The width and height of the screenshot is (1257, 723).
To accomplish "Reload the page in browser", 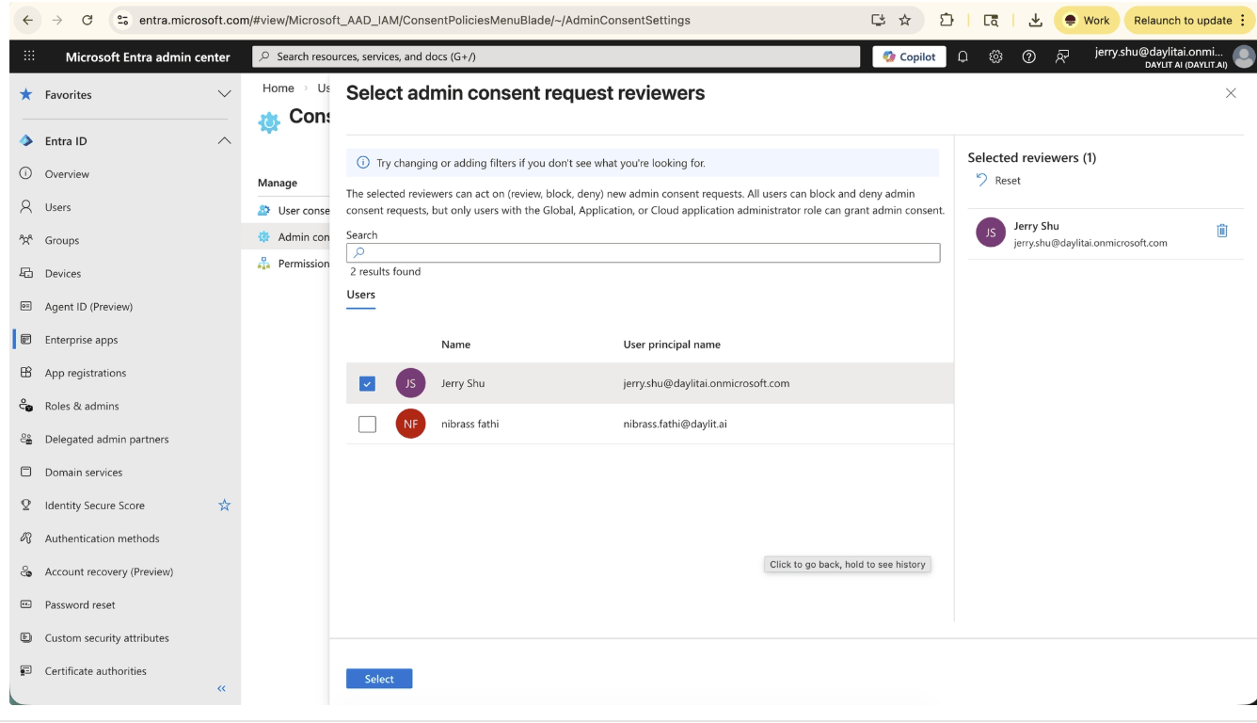I will point(88,20).
